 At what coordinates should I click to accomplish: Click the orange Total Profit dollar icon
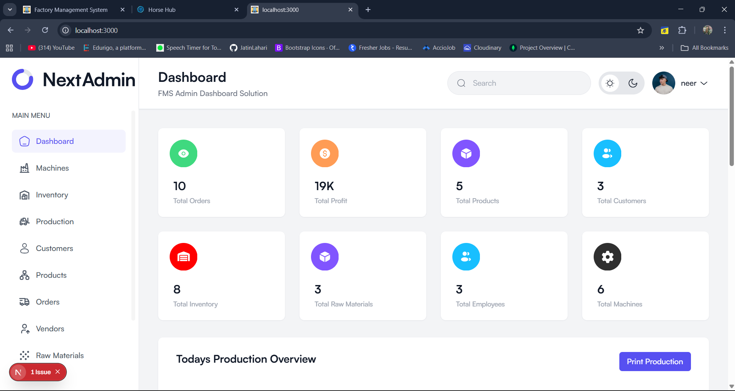(x=324, y=153)
